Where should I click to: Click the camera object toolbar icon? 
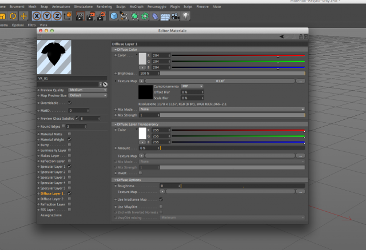175,16
